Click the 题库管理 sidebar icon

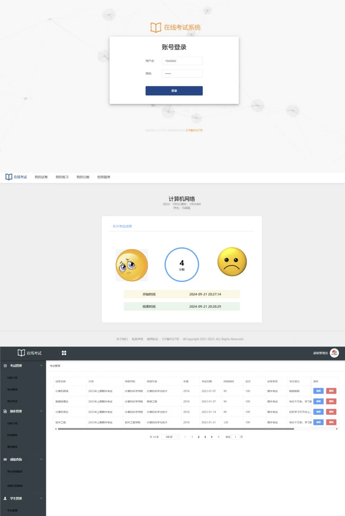tap(5, 411)
